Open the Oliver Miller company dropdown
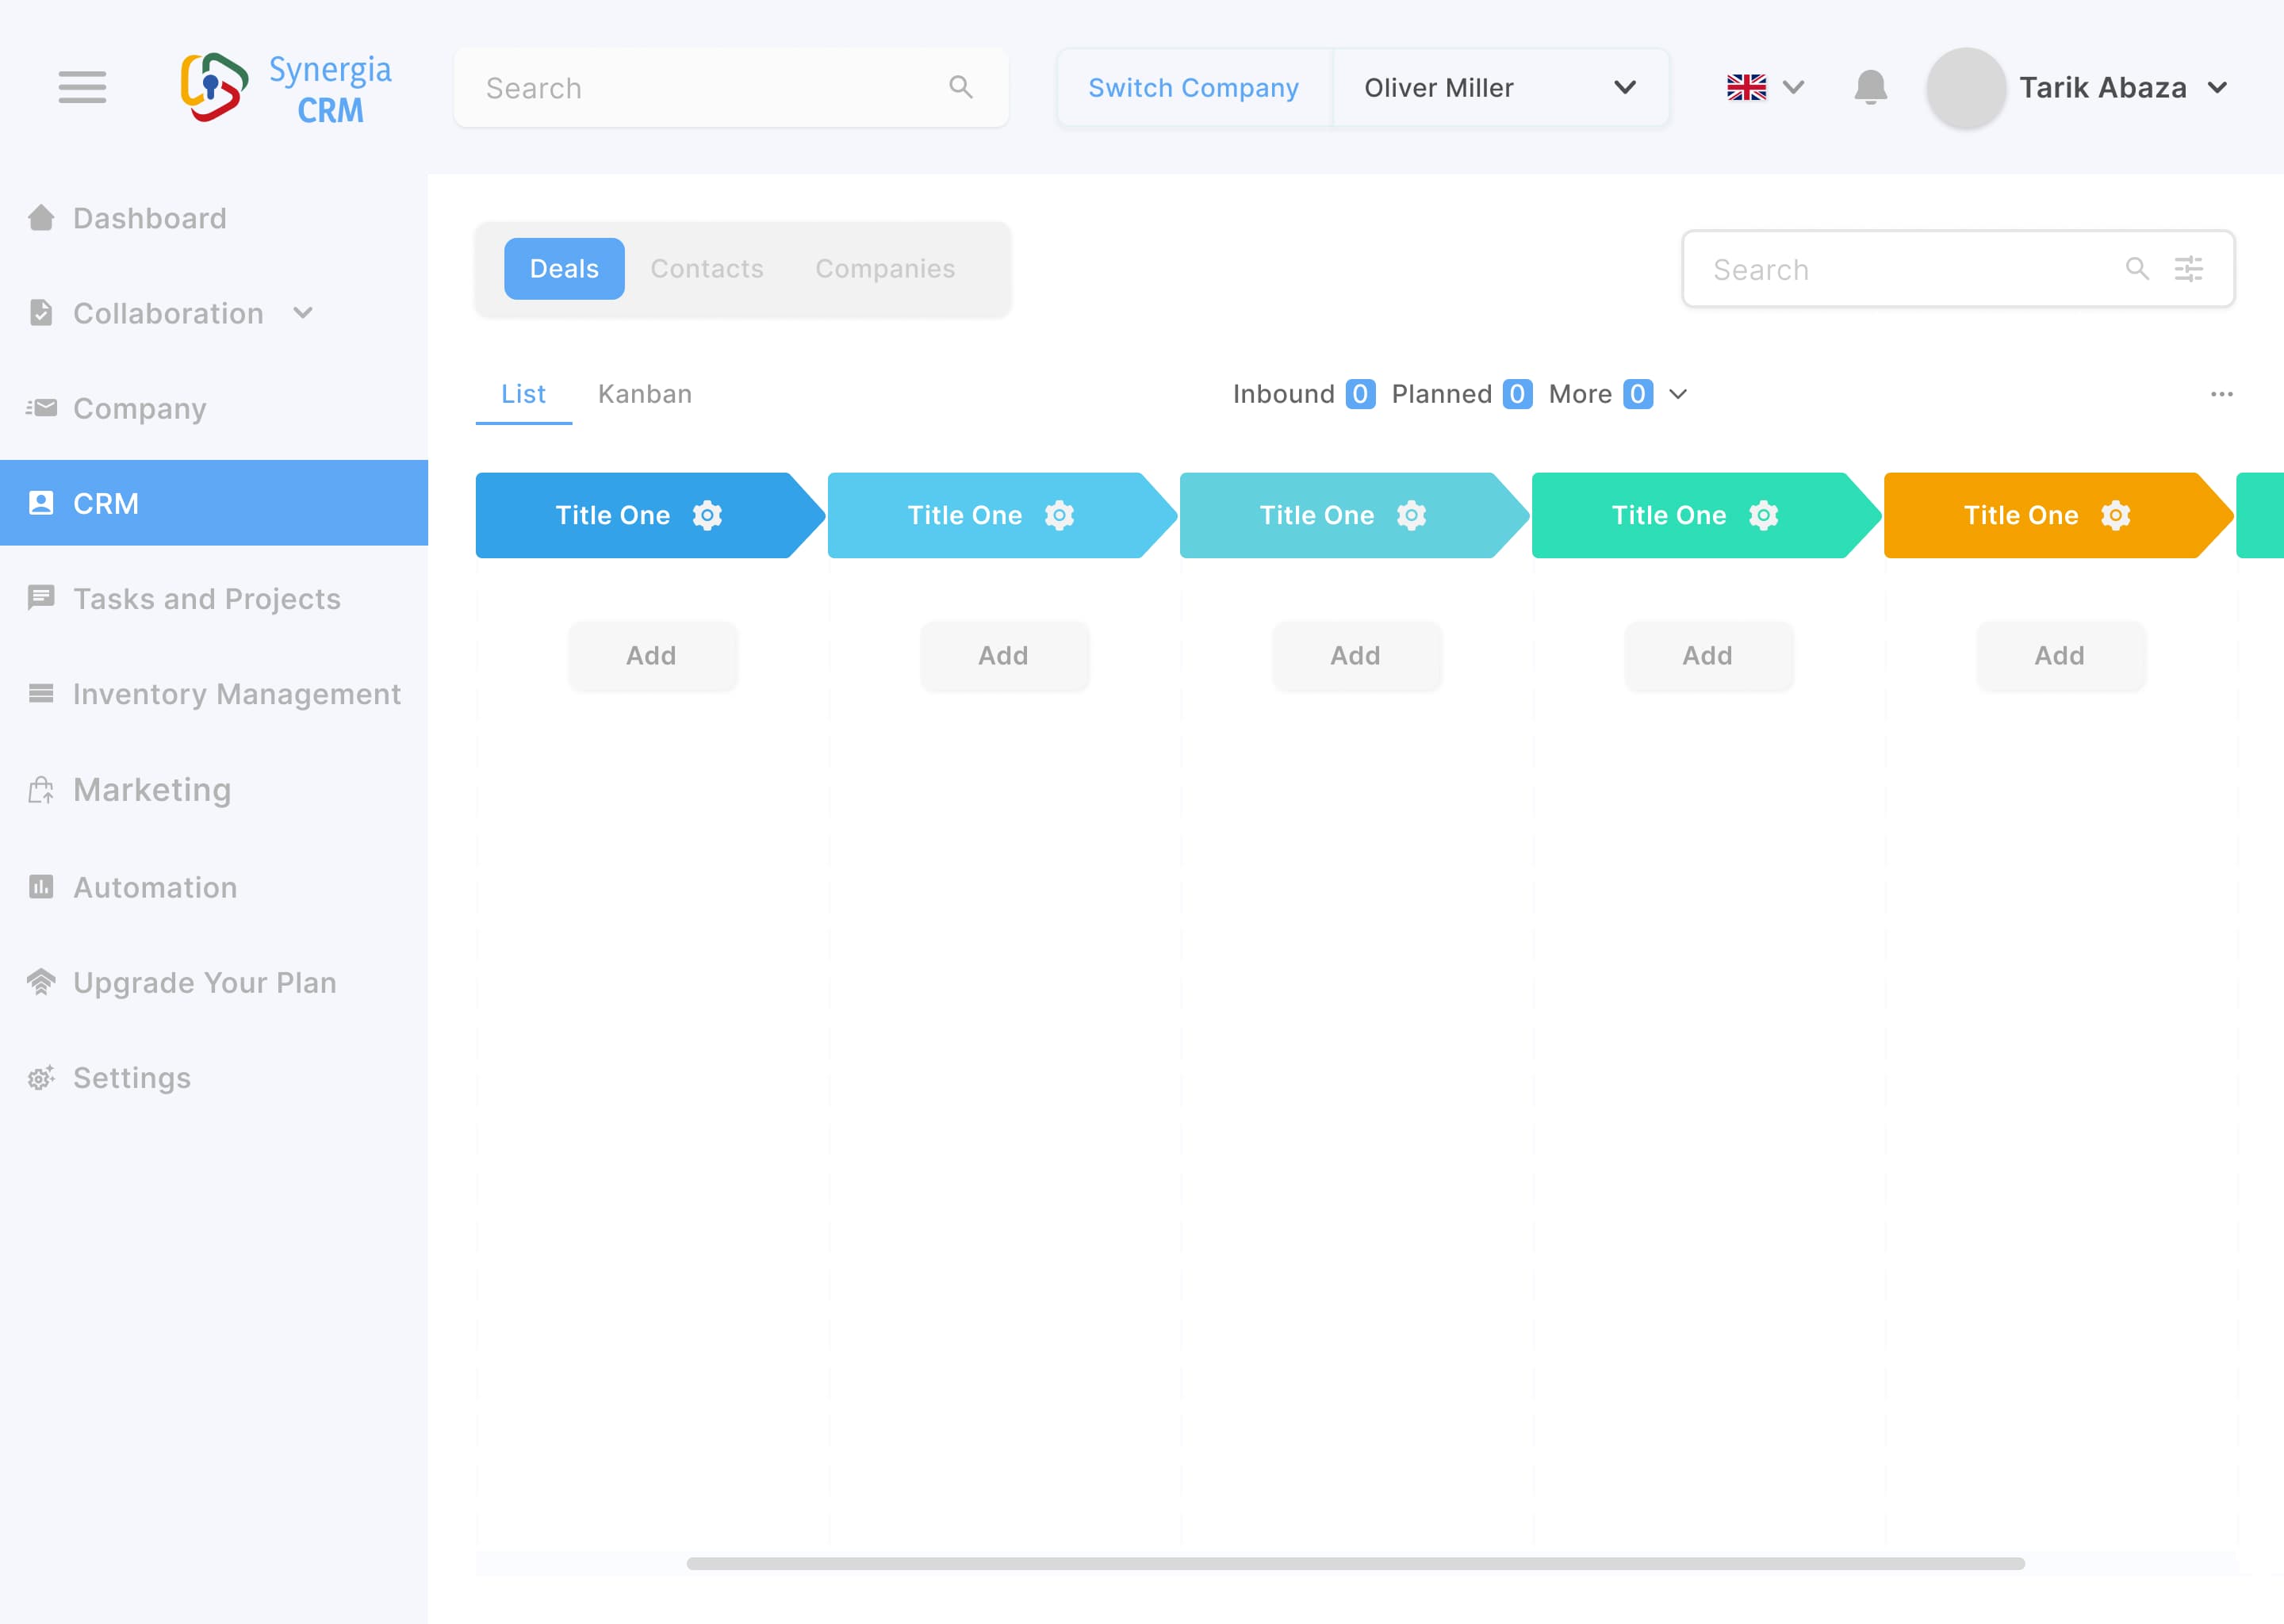Viewport: 2284px width, 1624px height. click(x=1500, y=88)
